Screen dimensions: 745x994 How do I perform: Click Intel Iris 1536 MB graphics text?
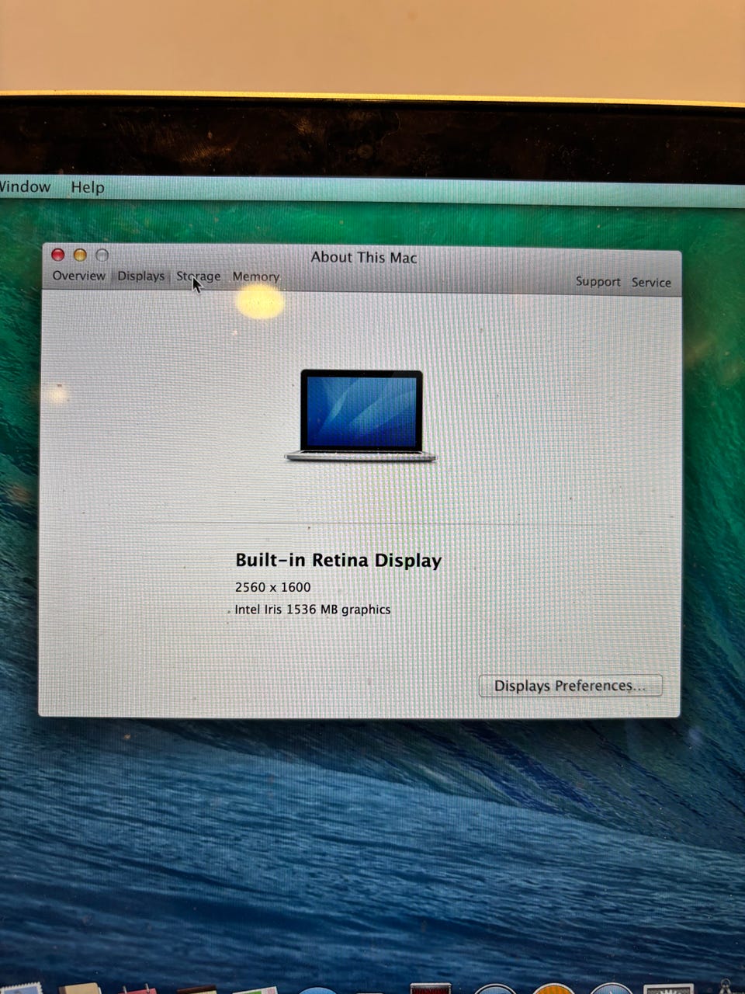(313, 610)
